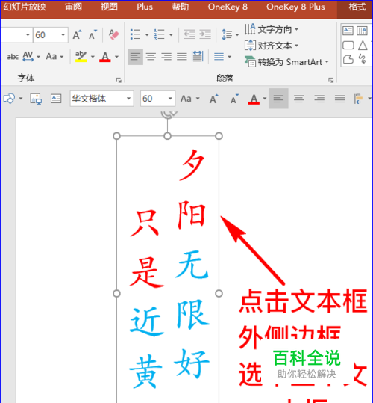Viewport: 373px width, 403px height.
Task: Select rounded rectangle shape in gallery
Action: pyautogui.click(x=348, y=46)
